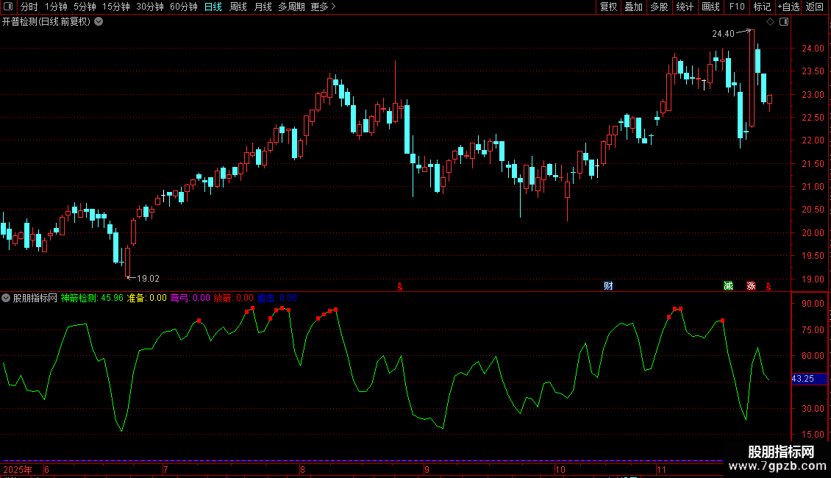Viewport: 831px width, 478px height.
Task: Click the 24.00 price axis label
Action: 813,49
